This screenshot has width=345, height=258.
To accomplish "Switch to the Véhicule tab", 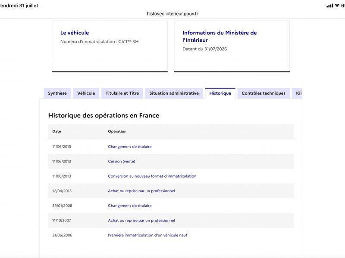I will tap(86, 93).
